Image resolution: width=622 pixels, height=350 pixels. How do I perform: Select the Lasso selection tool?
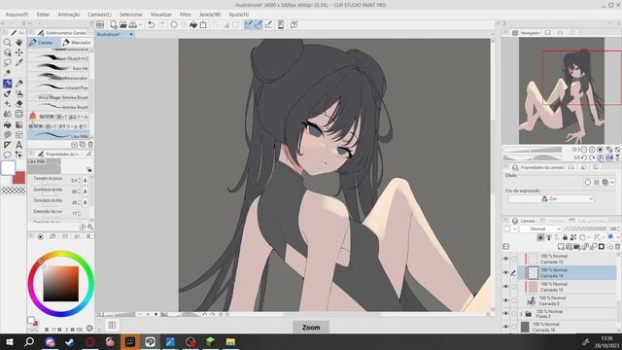[x=7, y=62]
